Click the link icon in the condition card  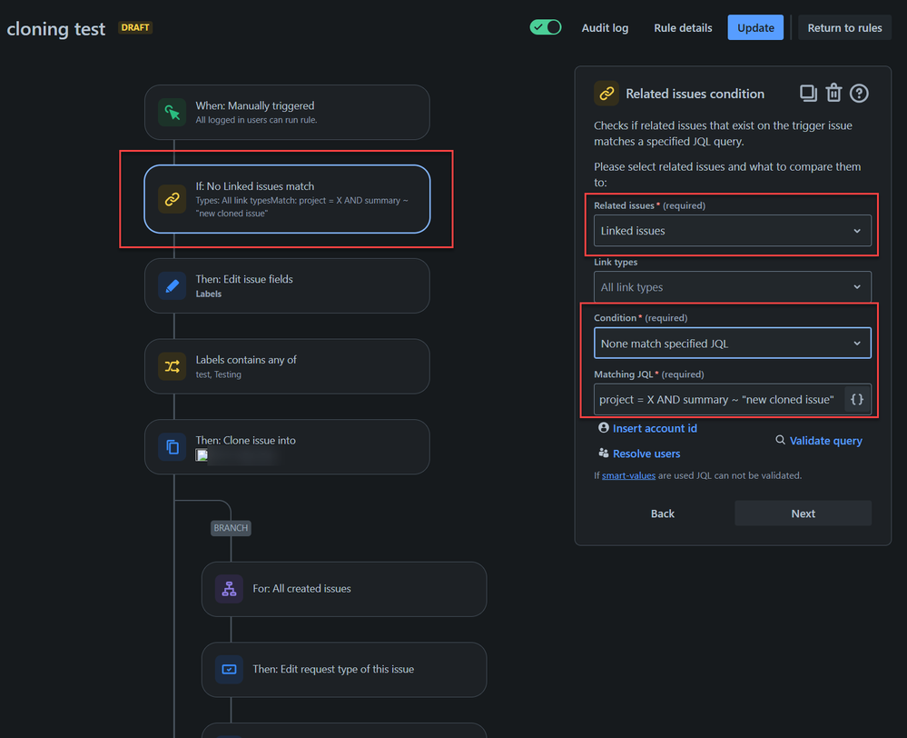coord(172,199)
